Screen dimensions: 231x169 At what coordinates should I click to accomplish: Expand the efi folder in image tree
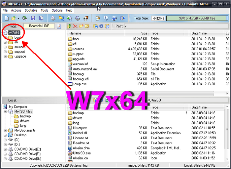[5, 42]
